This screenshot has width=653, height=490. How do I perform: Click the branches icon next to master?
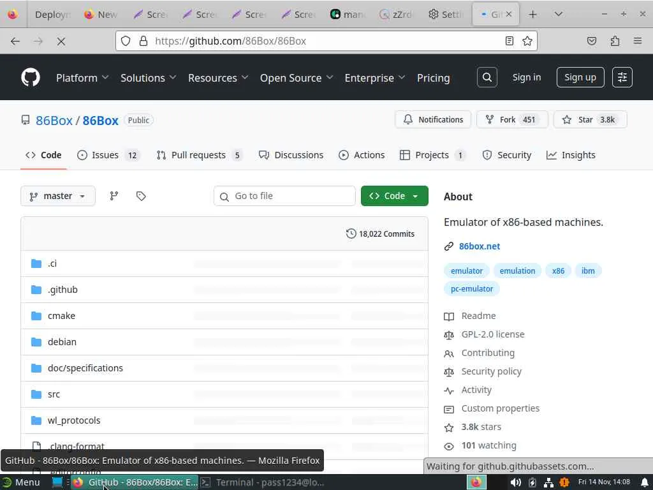click(114, 196)
